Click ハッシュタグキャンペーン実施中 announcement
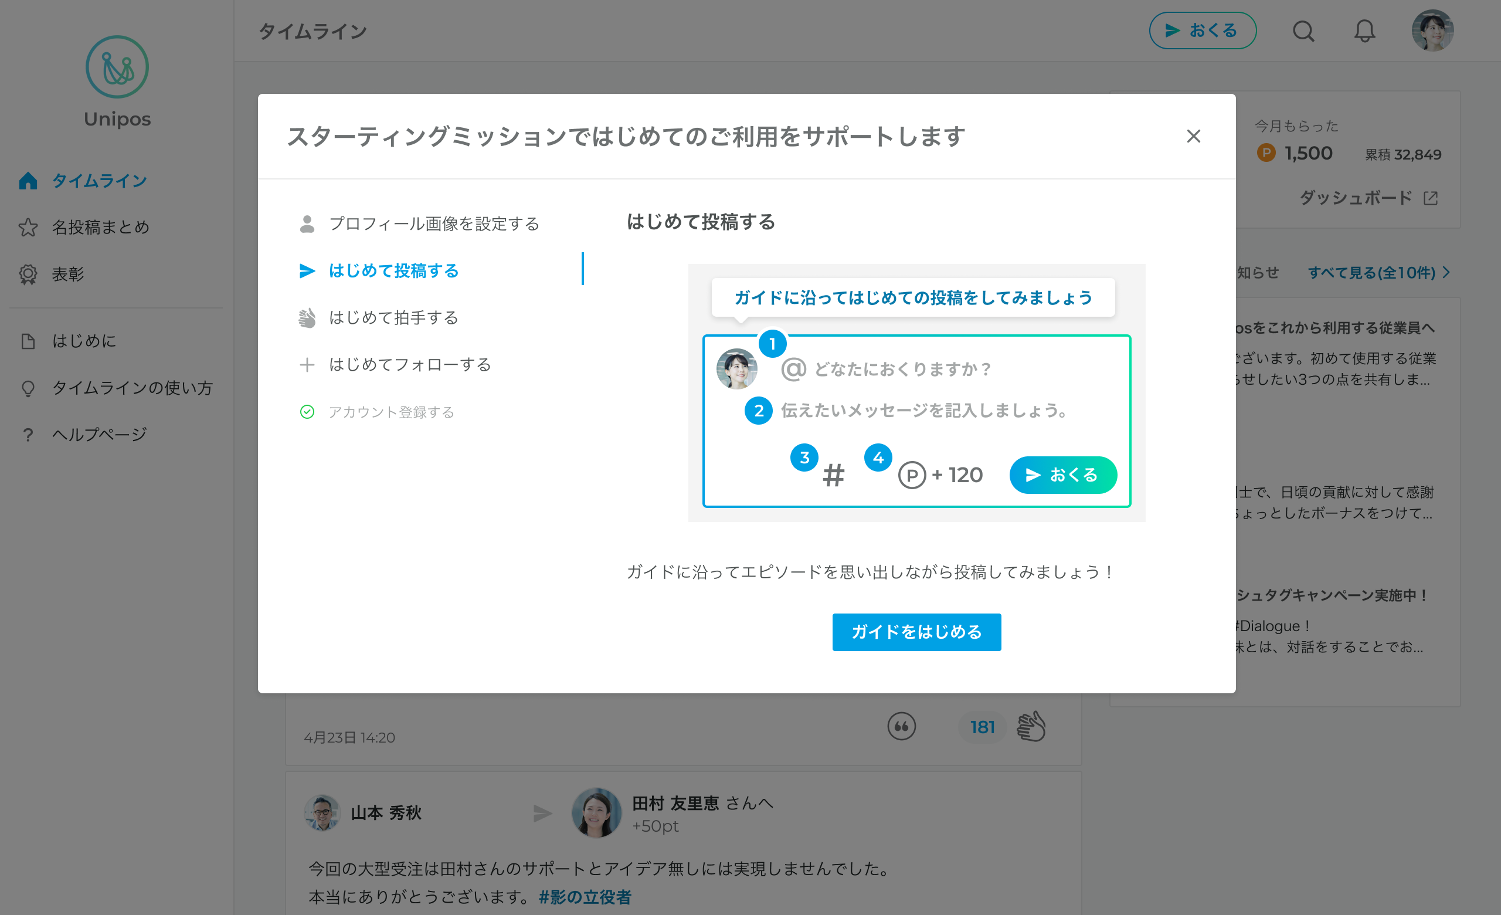 pyautogui.click(x=1332, y=596)
